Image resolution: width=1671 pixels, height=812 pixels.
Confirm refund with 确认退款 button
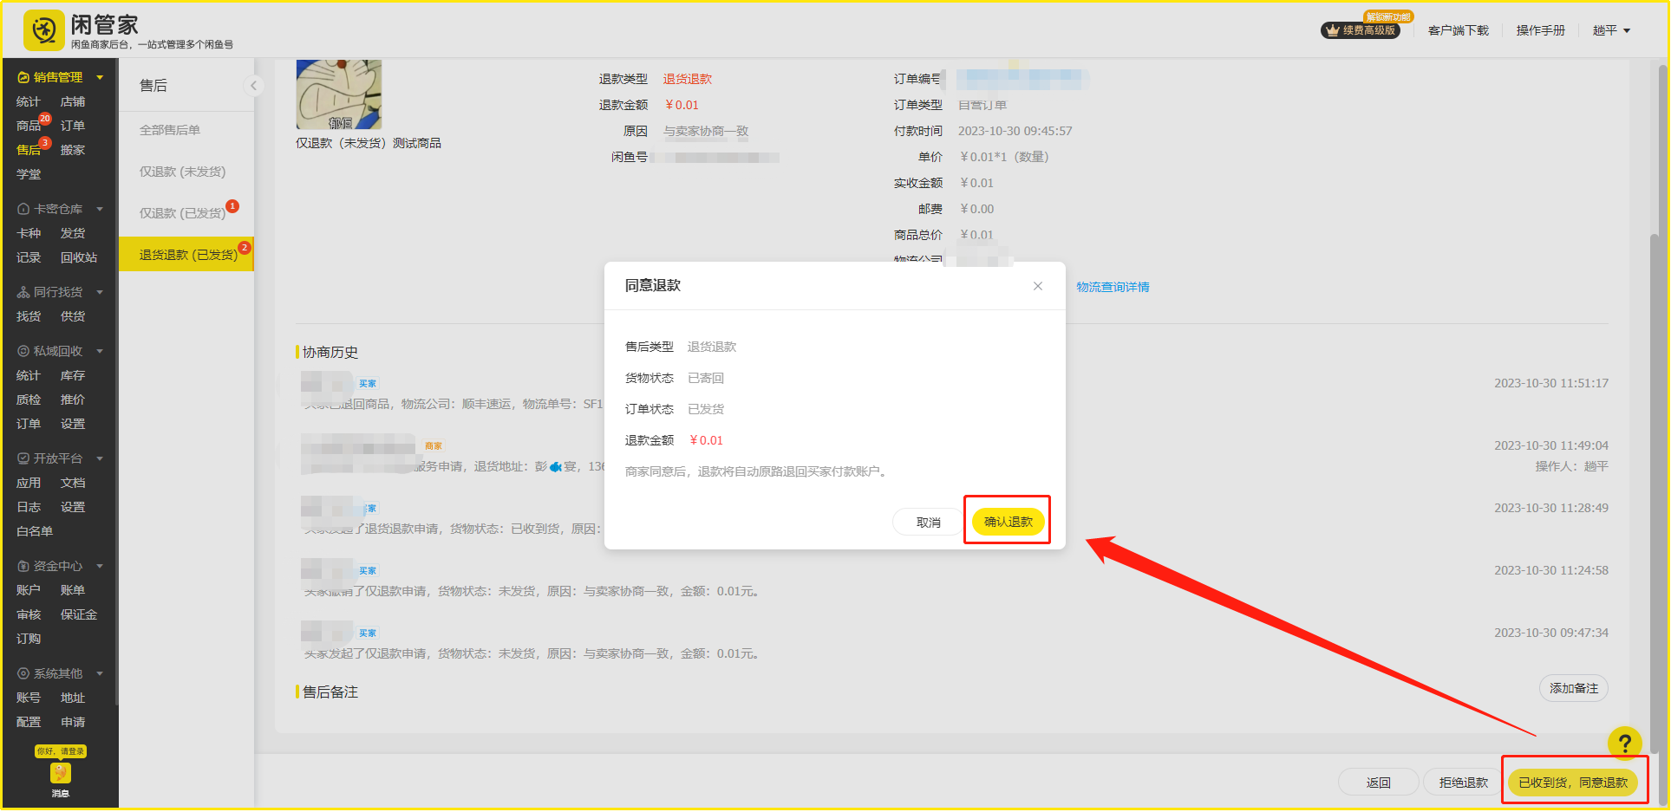[1008, 522]
